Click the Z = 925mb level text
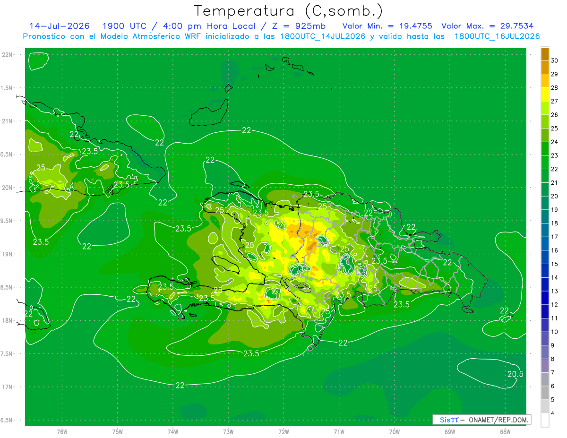567x438 pixels. tap(299, 26)
